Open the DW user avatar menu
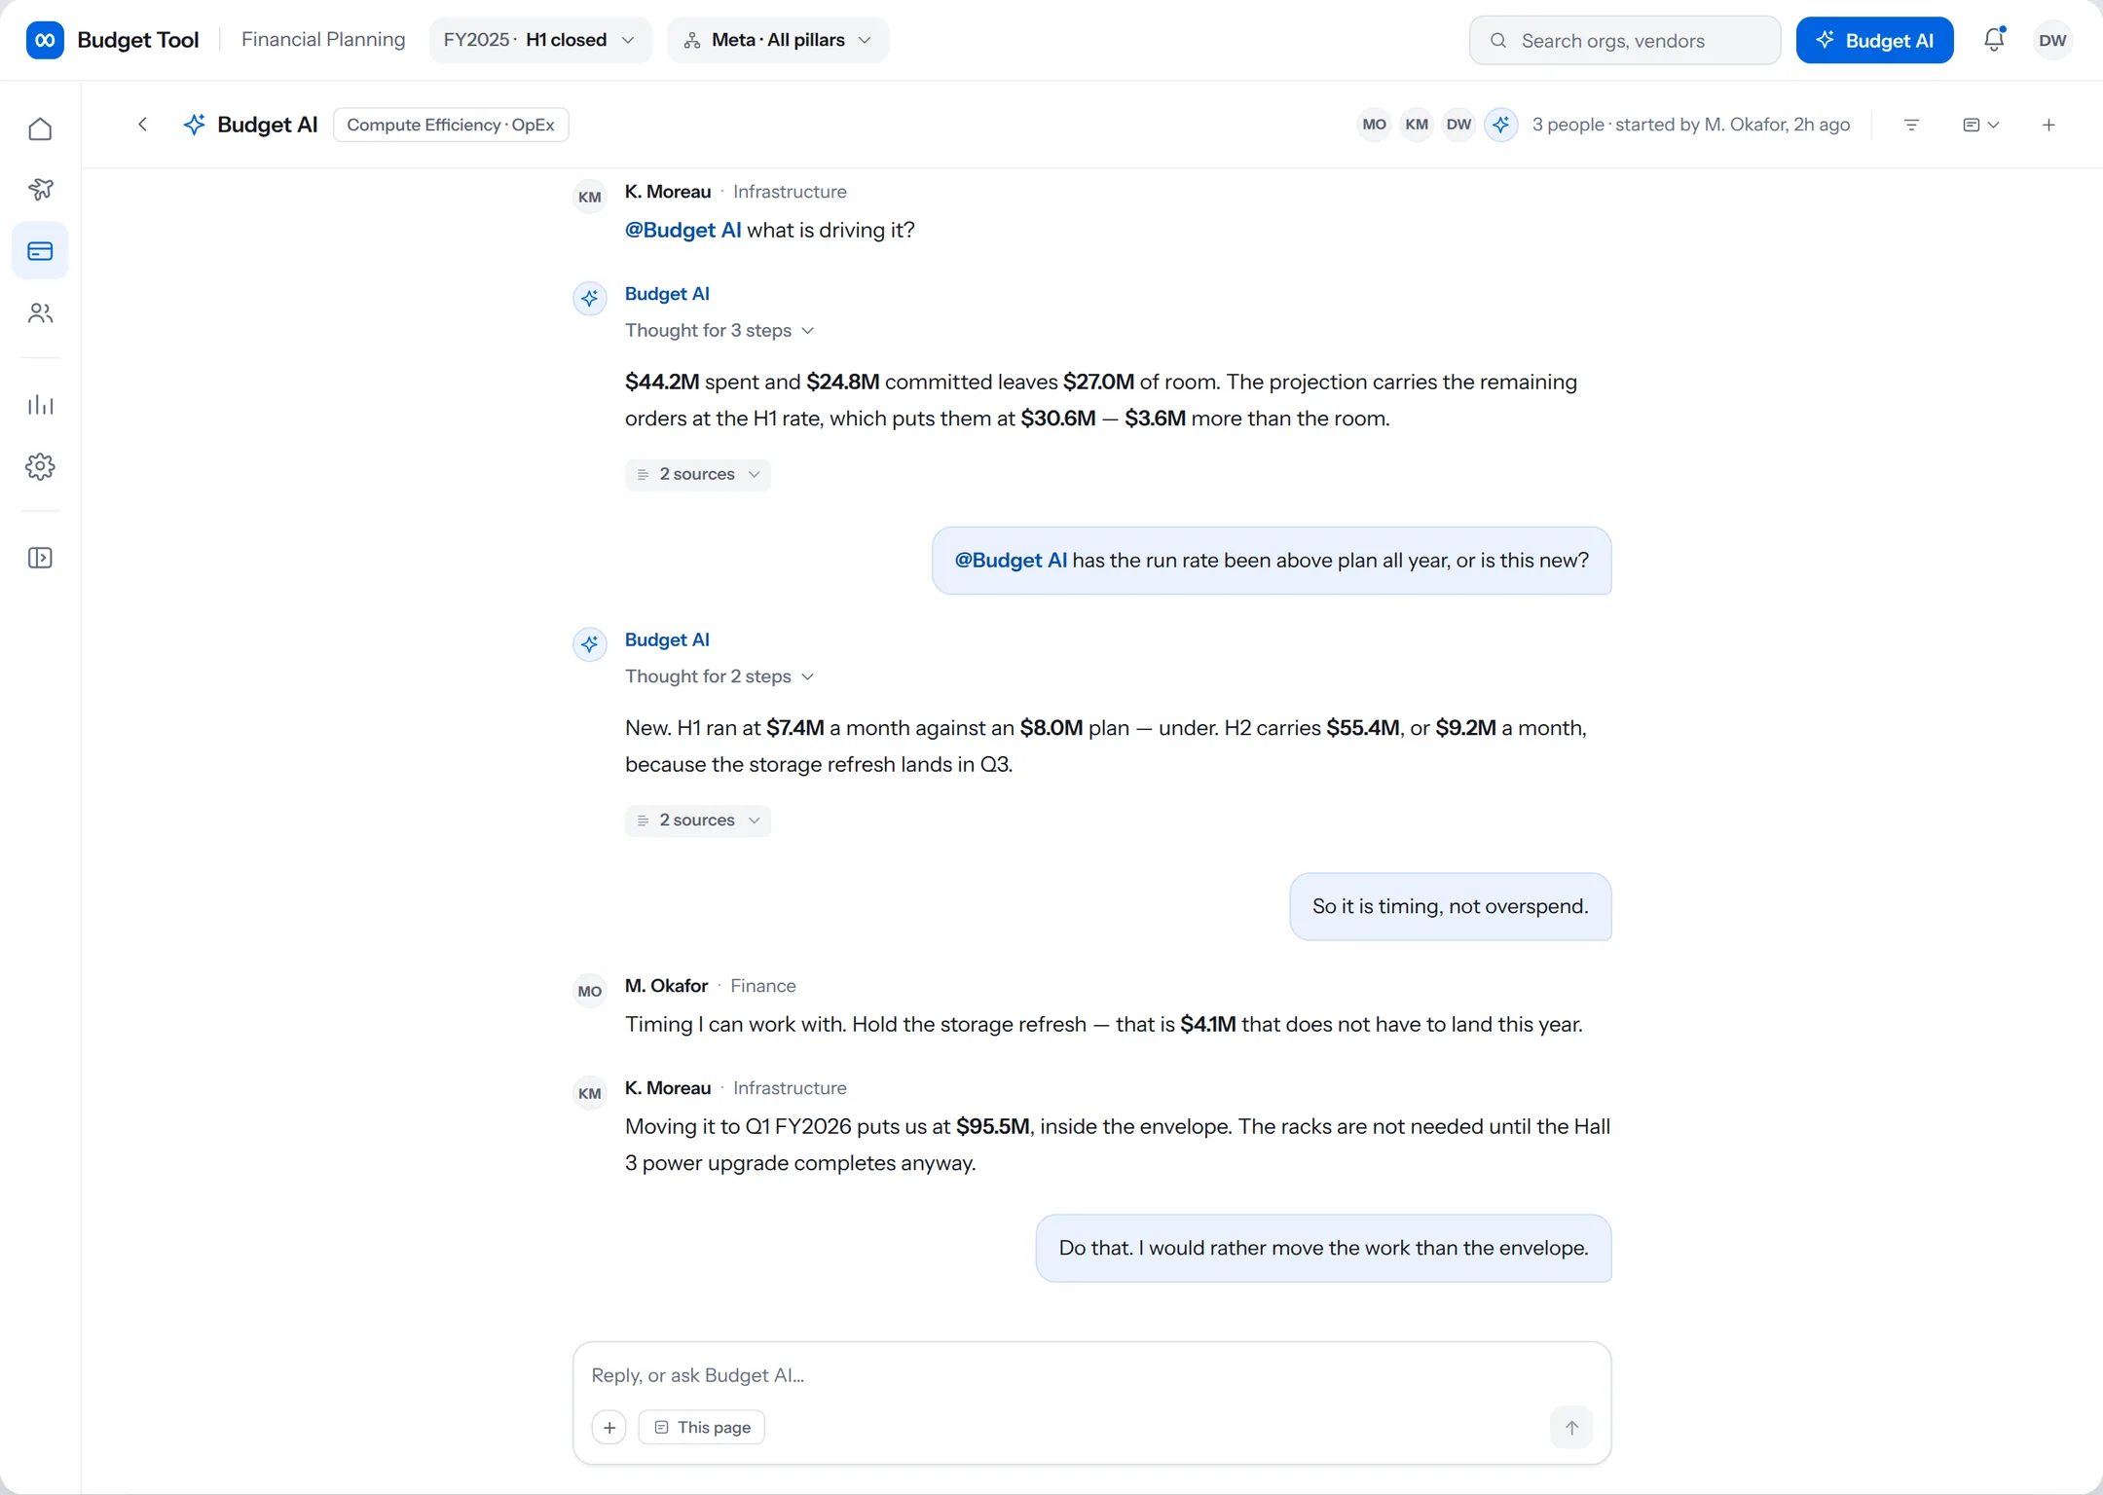 2052,41
